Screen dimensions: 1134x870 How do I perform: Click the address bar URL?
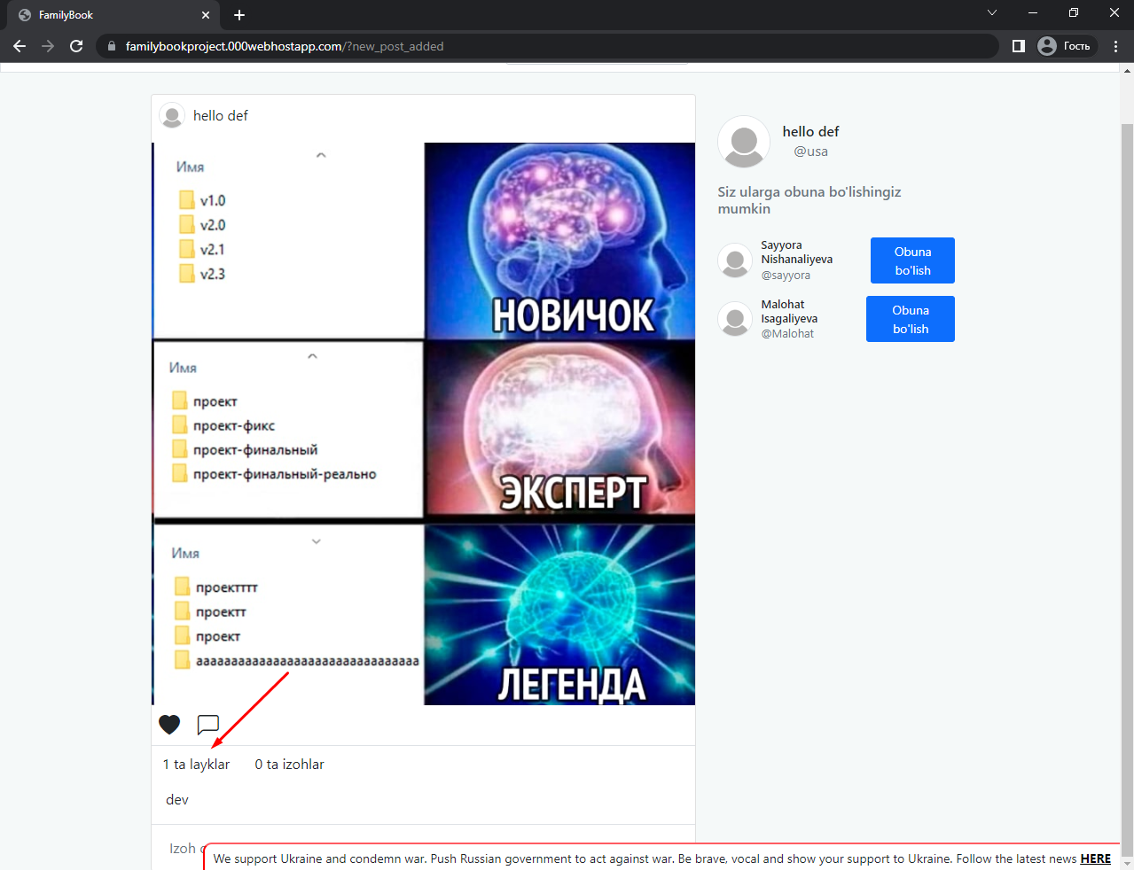[285, 46]
